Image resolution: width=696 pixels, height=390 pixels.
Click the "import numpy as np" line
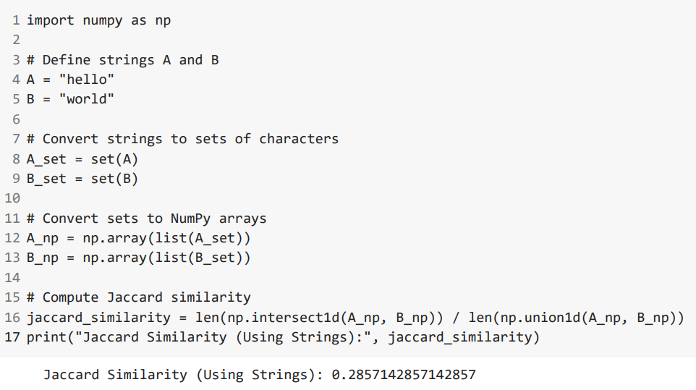coord(98,20)
